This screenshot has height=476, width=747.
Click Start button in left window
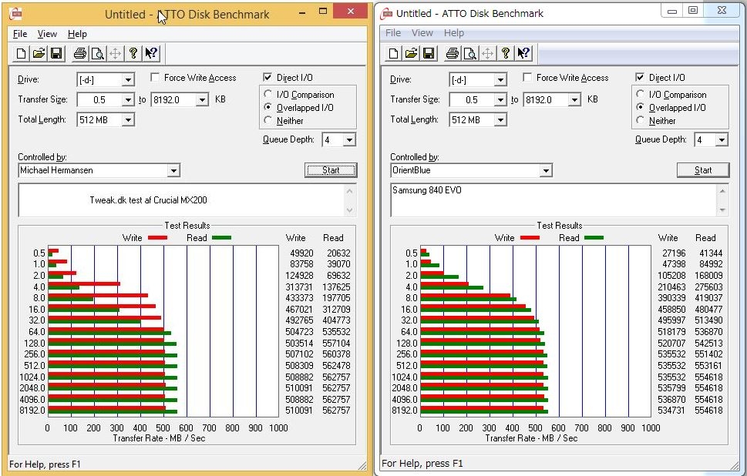pyautogui.click(x=331, y=170)
